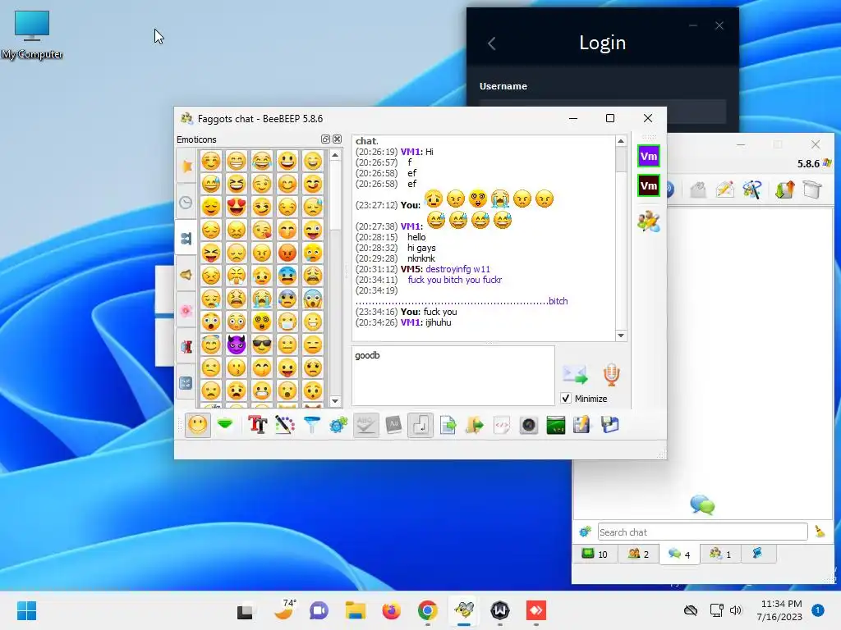
Task: Click the code snippet icon
Action: (502, 426)
